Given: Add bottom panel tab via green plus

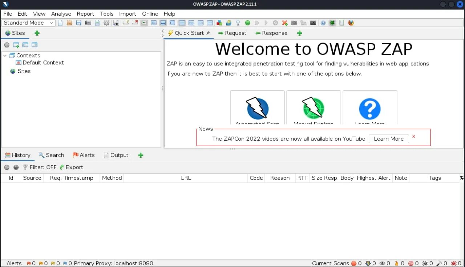Looking at the screenshot, I should click(141, 155).
